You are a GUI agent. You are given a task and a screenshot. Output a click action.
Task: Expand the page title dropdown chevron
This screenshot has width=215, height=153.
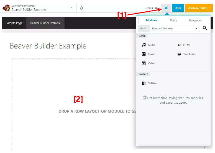71,8
